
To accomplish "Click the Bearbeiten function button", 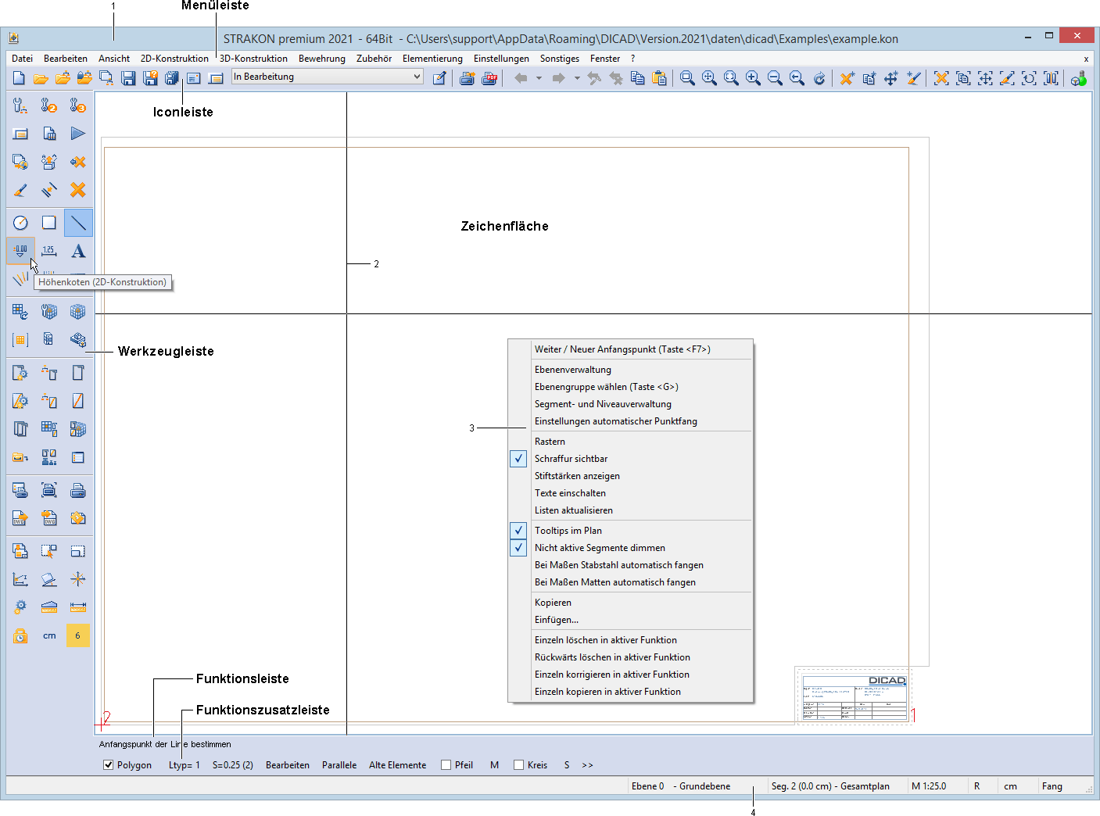I will click(288, 765).
